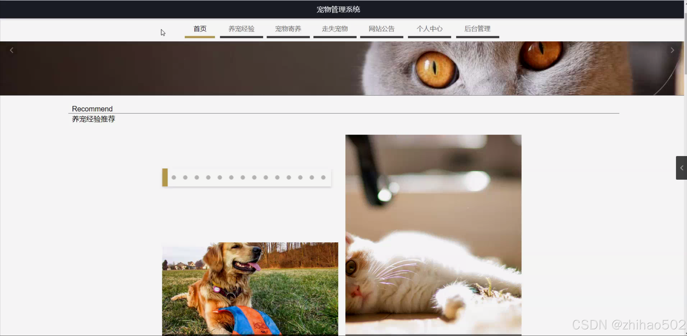687x336 pixels.
Task: Open the 首页 tab
Action: (x=200, y=29)
